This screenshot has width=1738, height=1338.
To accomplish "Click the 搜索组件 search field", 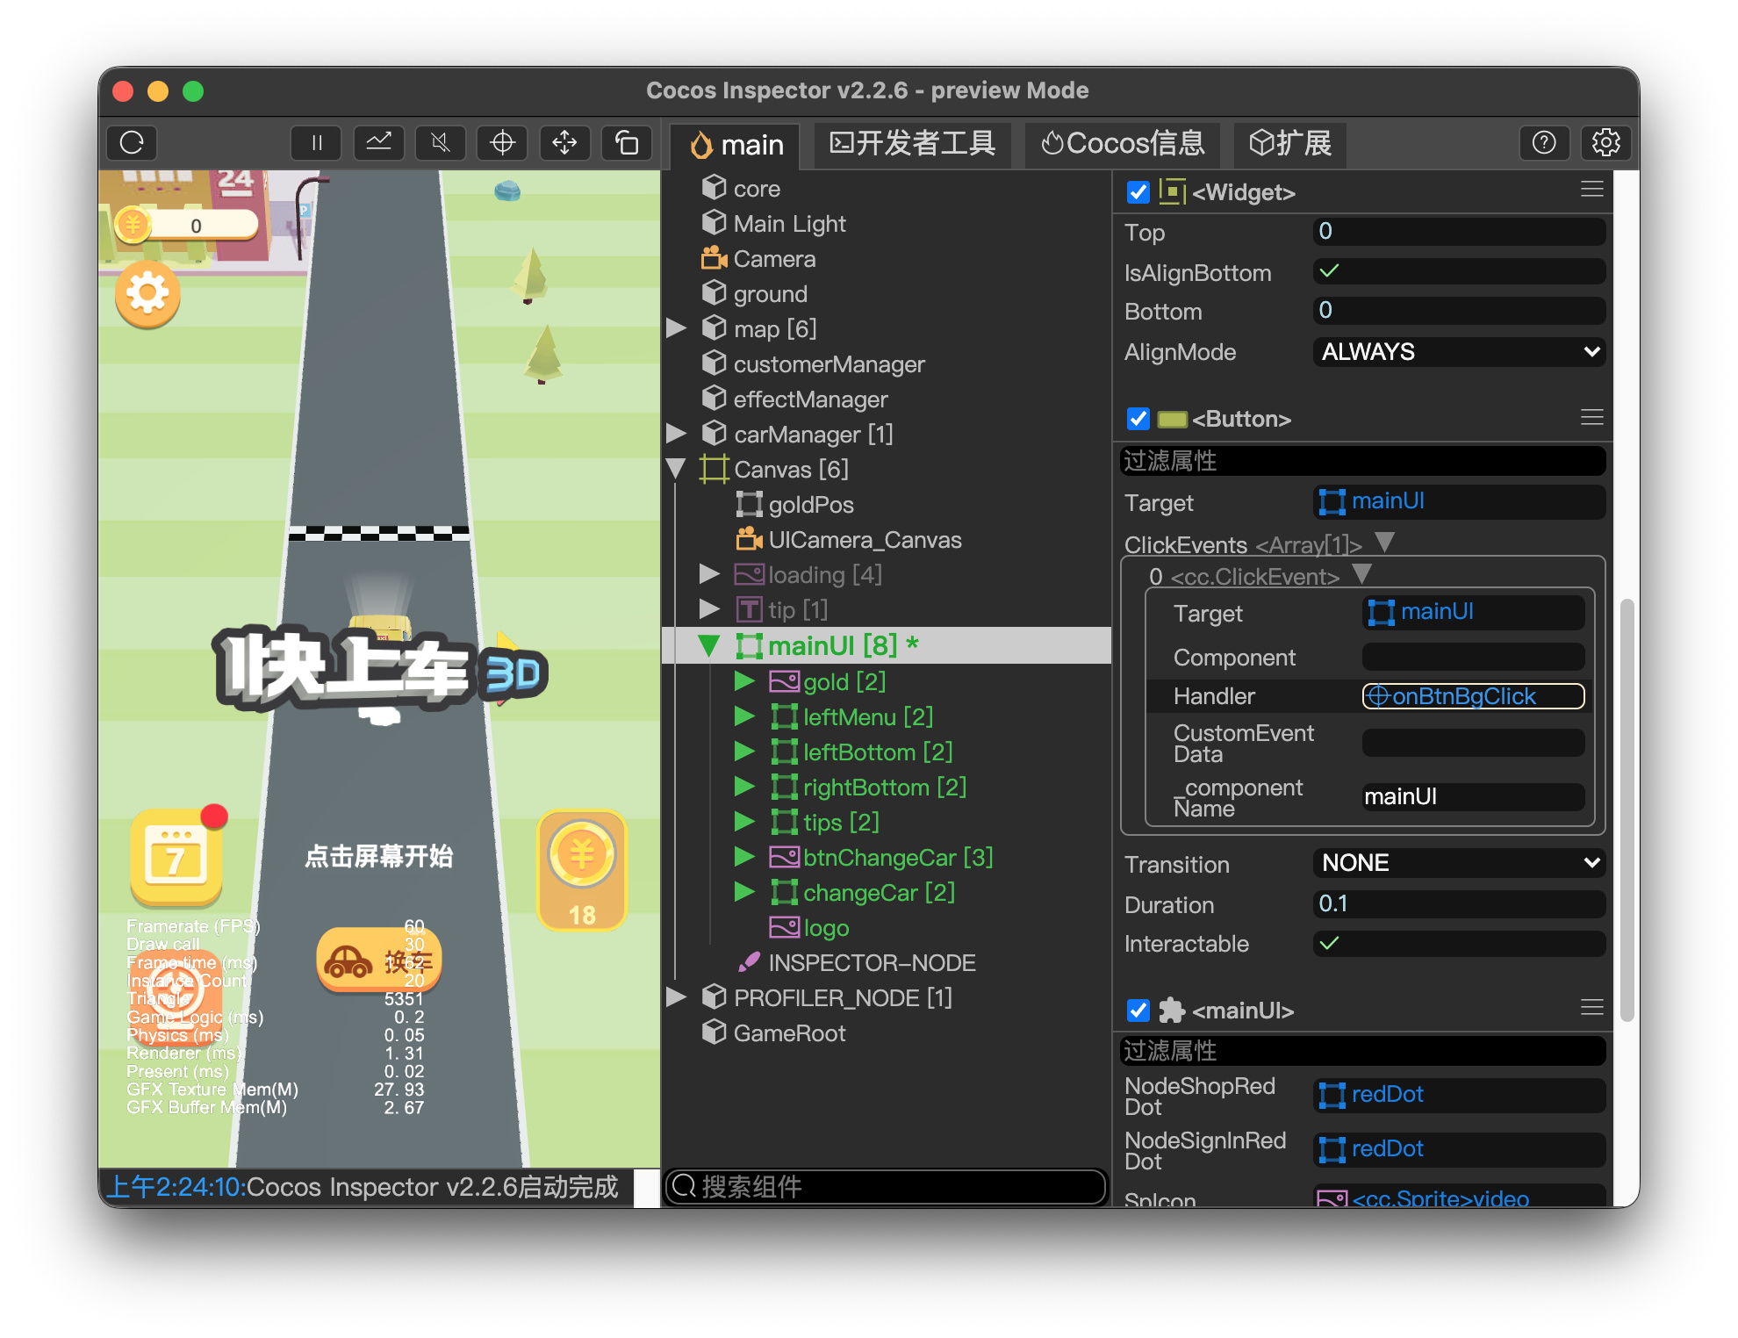I will click(887, 1187).
